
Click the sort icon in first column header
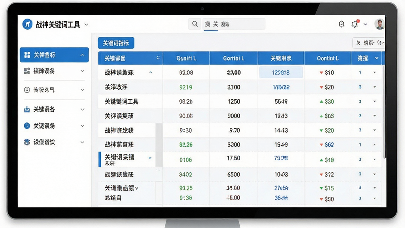tap(158, 58)
